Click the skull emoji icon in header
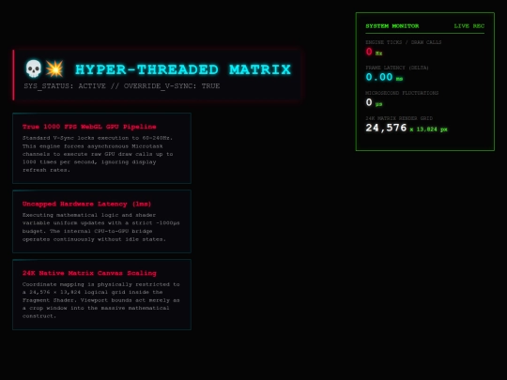Image resolution: width=507 pixels, height=380 pixels. click(x=33, y=68)
